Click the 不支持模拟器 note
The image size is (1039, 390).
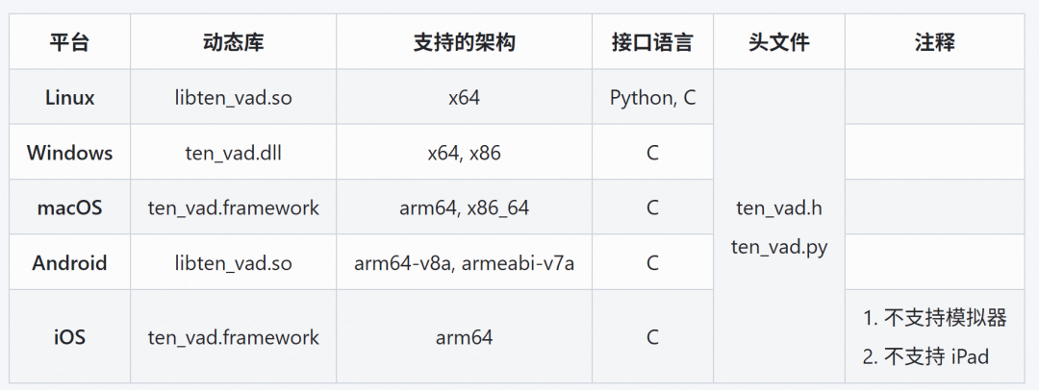click(934, 319)
